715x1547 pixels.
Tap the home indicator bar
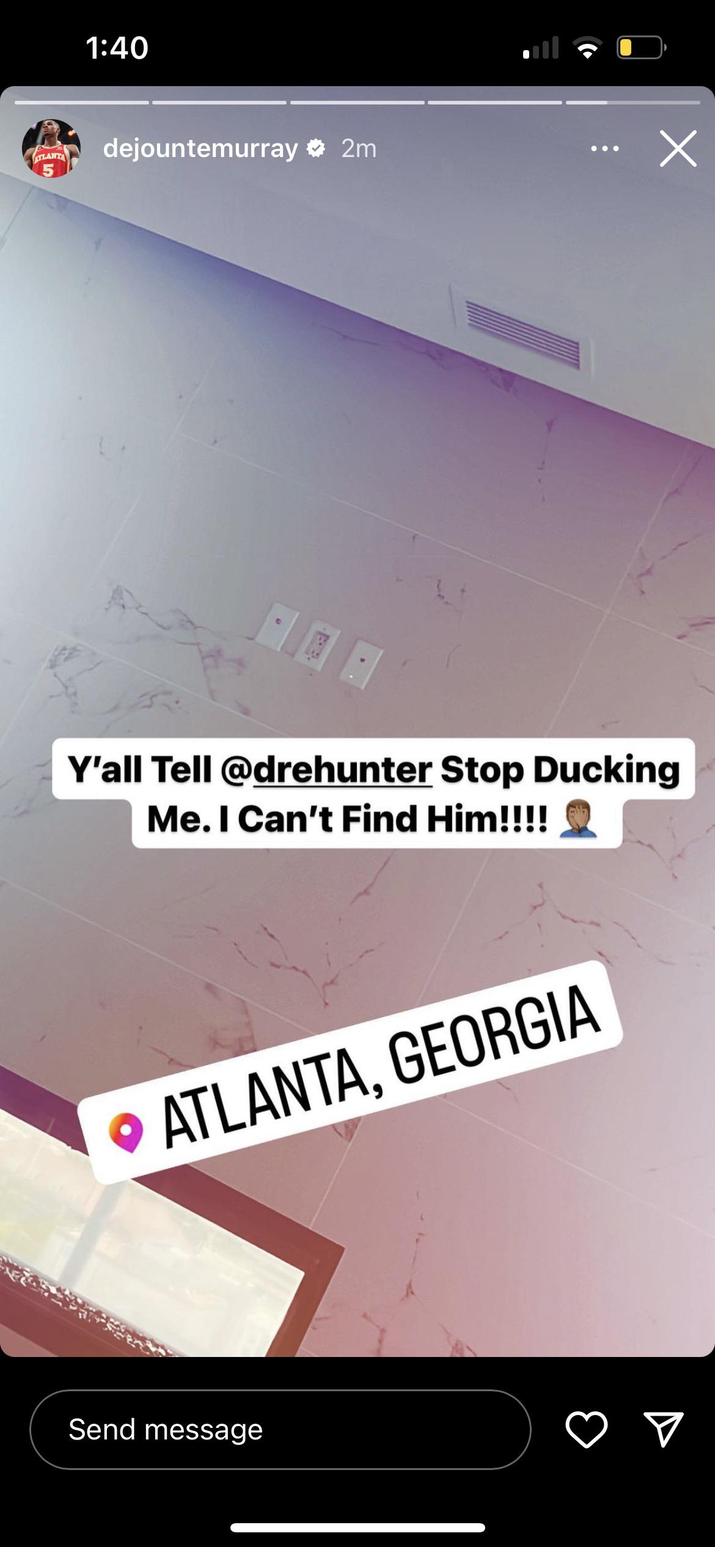click(x=358, y=1527)
